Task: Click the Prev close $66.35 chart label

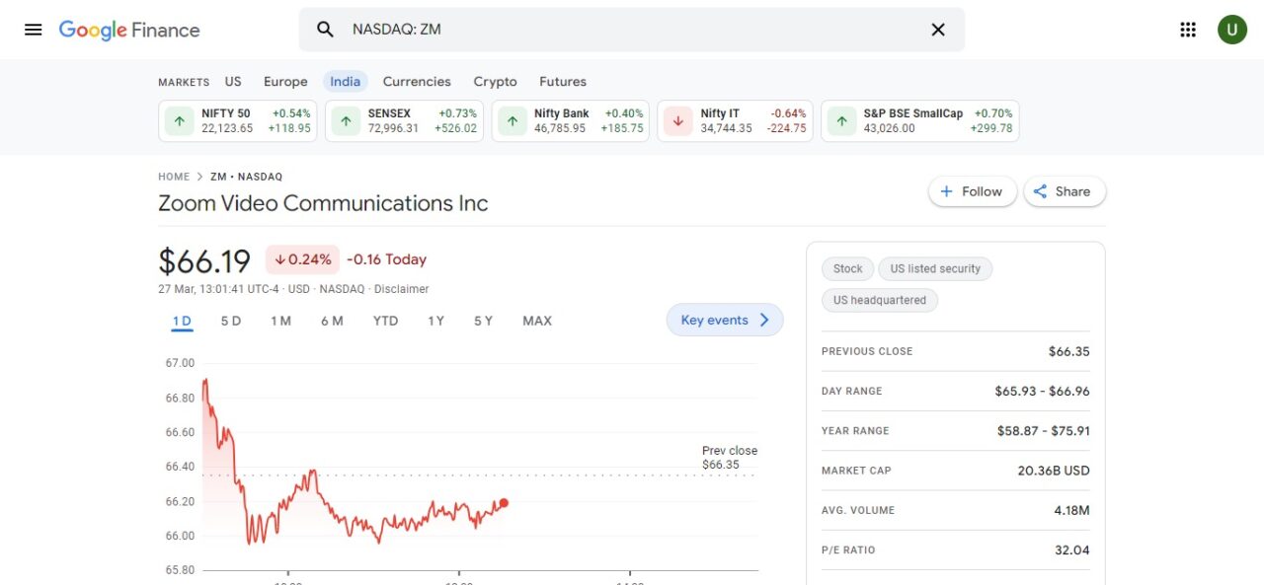Action: (730, 457)
